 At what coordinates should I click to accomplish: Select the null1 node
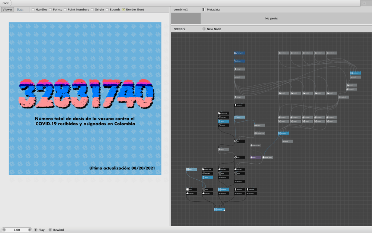[x=239, y=157]
